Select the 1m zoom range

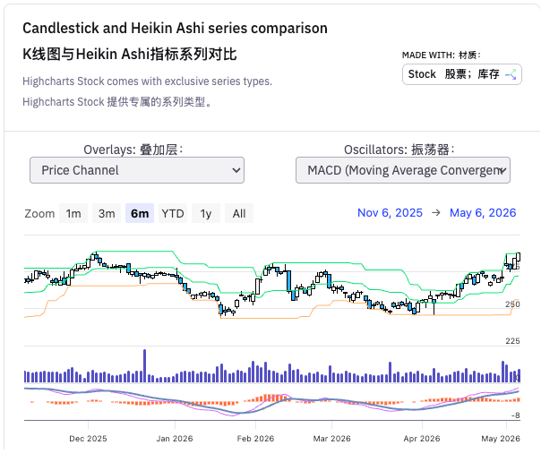[x=73, y=213]
